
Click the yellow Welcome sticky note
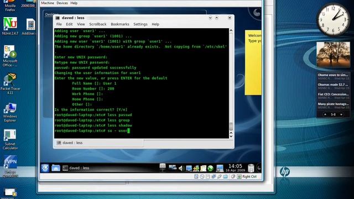coord(253,62)
